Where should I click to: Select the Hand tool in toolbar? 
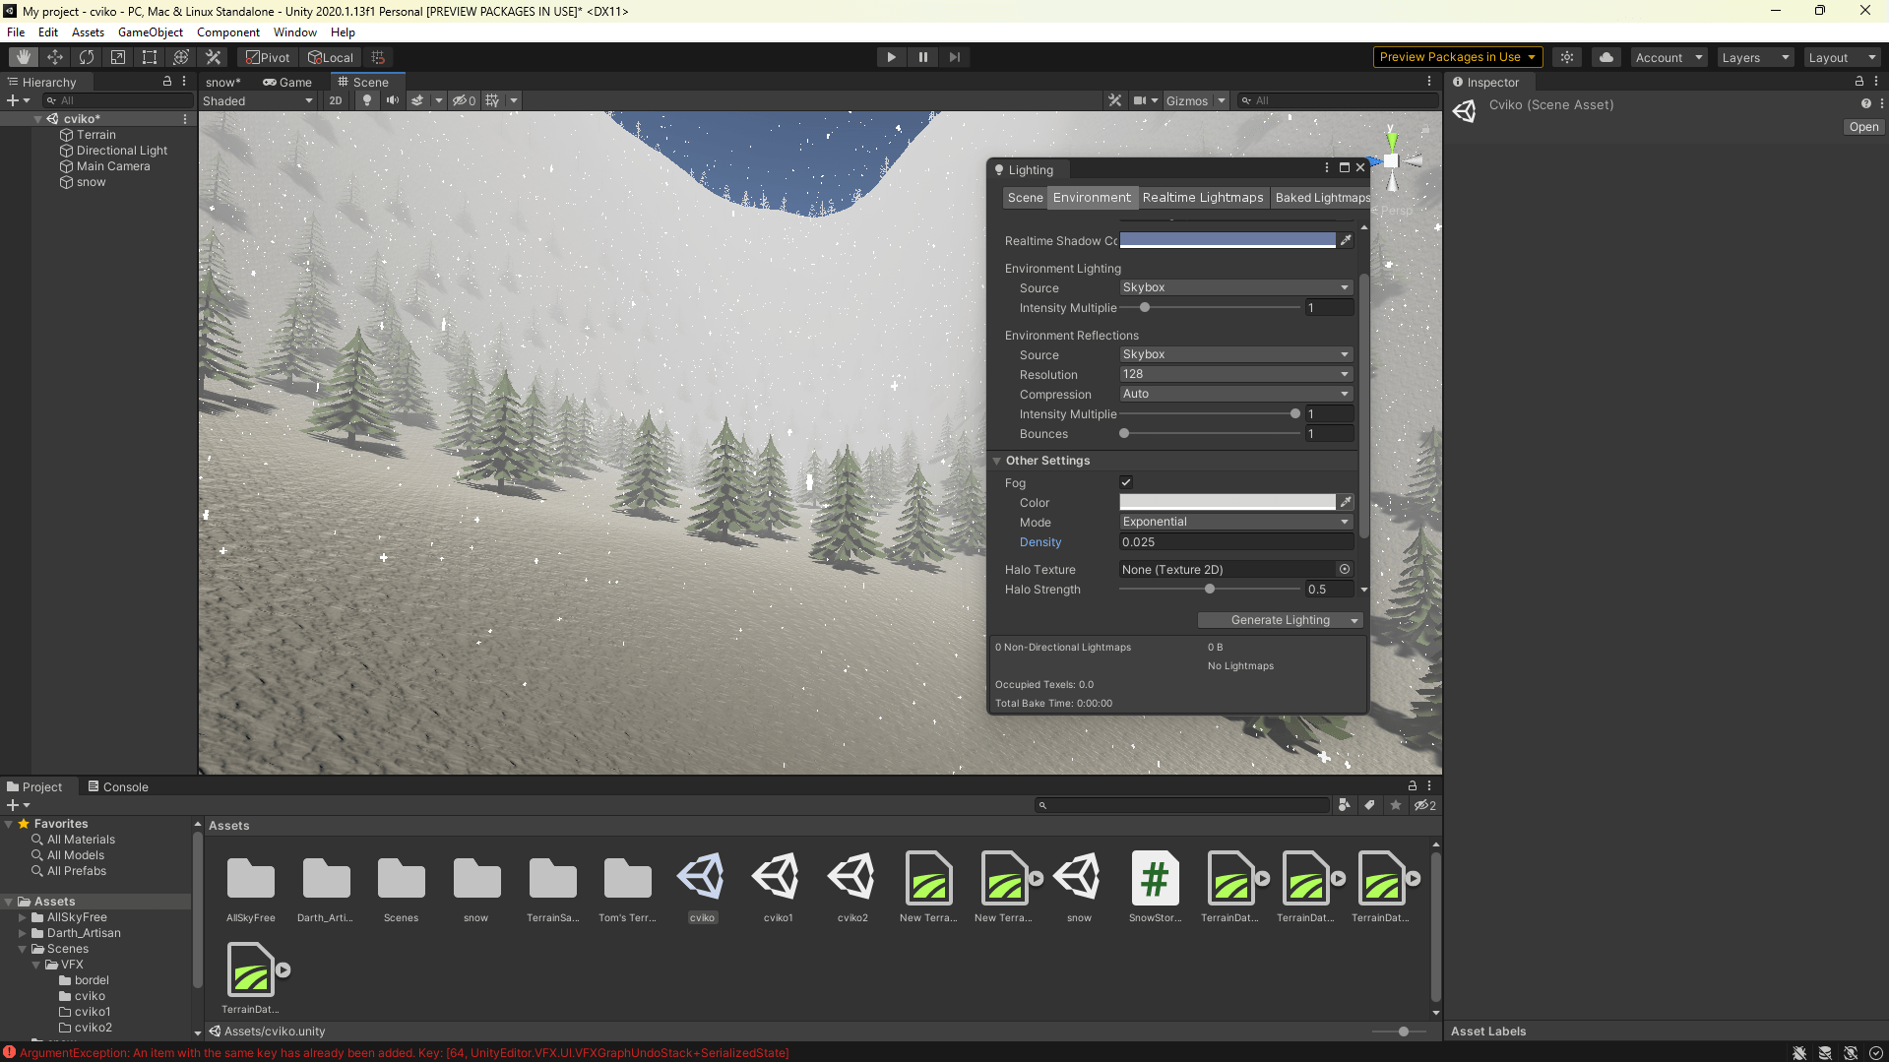coord(24,57)
